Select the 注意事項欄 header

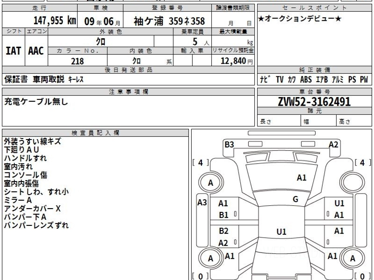[x=128, y=92]
